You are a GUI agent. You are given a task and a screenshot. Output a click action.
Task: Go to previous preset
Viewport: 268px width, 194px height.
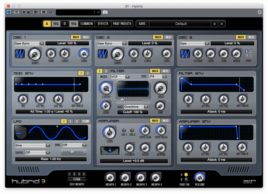214,24
